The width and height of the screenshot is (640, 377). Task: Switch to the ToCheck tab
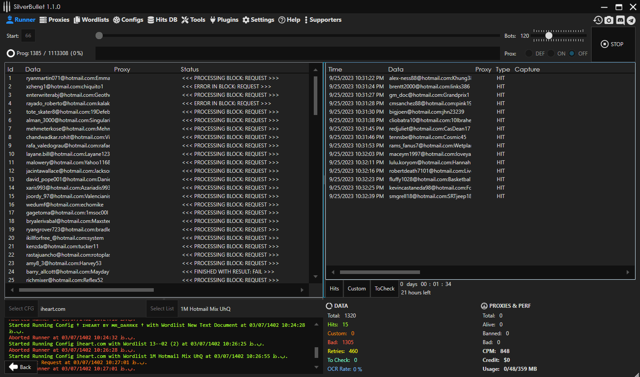pyautogui.click(x=384, y=289)
